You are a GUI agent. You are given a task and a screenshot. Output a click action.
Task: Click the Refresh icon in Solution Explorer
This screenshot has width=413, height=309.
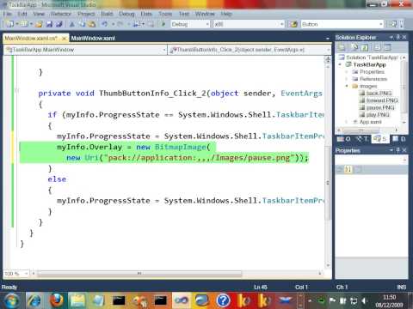click(x=365, y=47)
